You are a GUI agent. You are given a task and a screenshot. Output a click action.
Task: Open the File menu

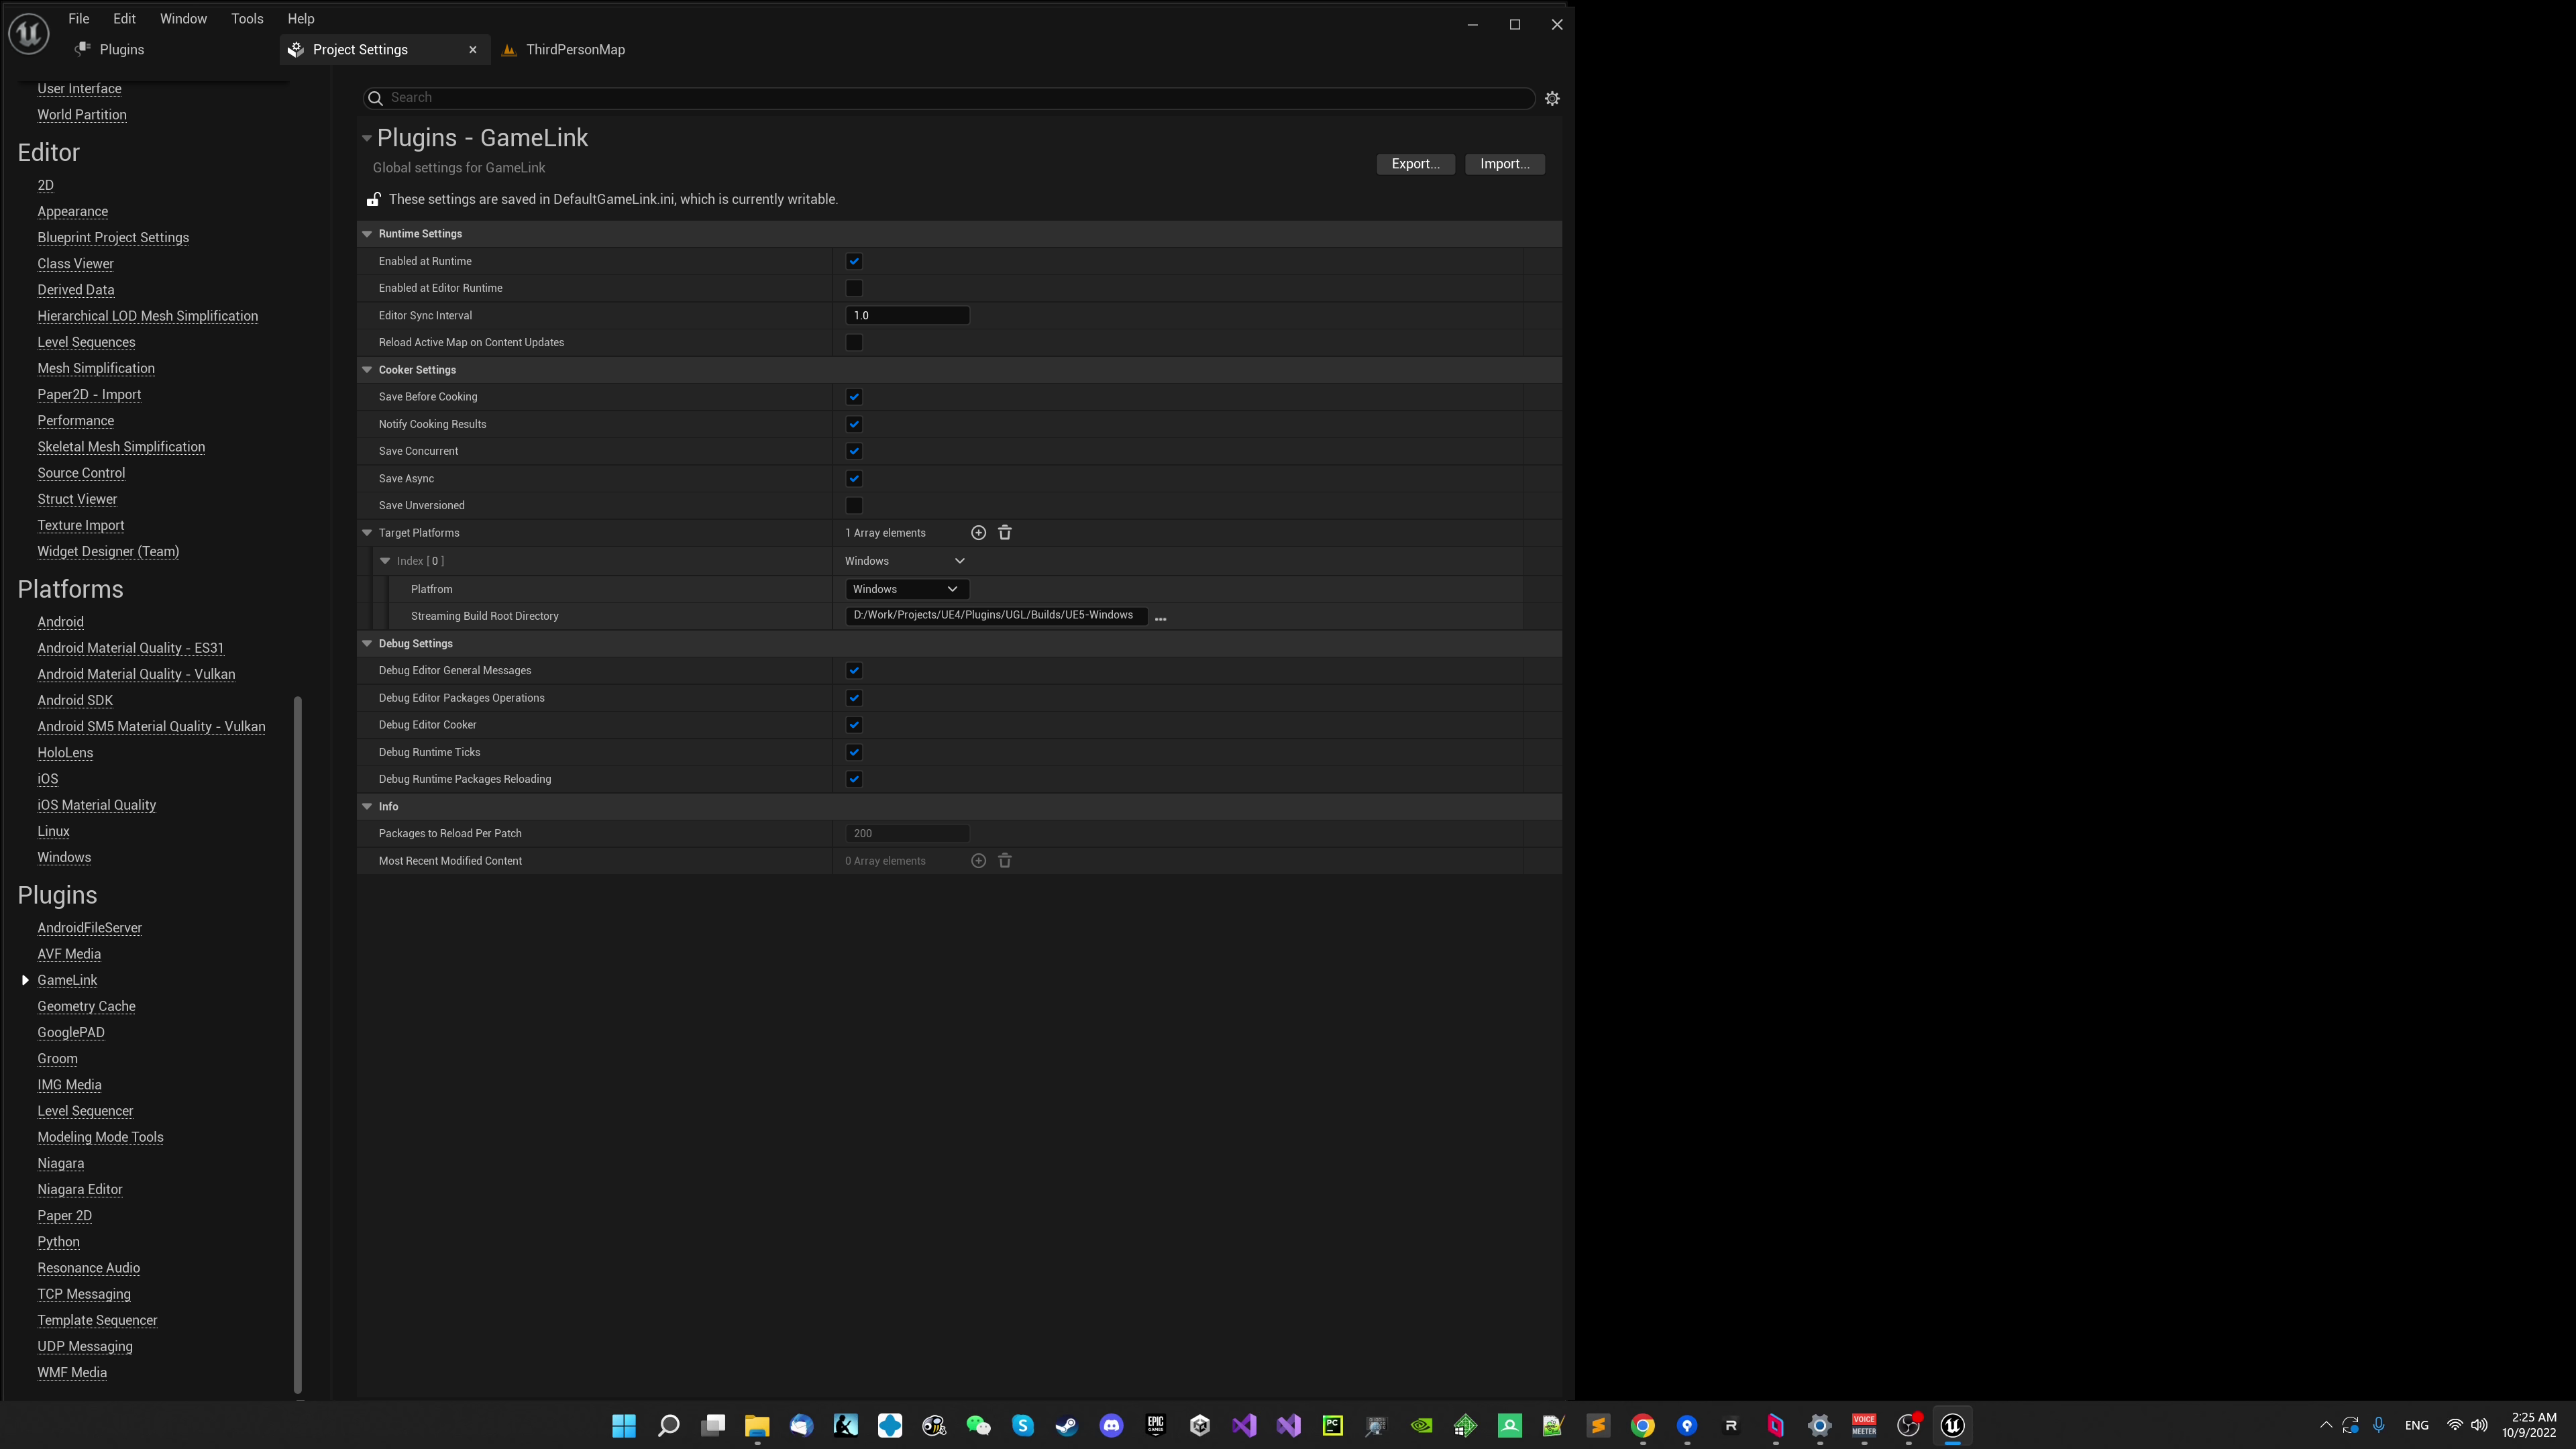click(79, 19)
